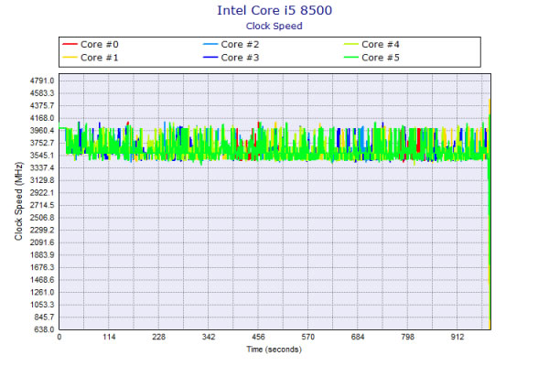The width and height of the screenshot is (549, 366).
Task: Click the light blue Core #2 color line
Action: (210, 44)
